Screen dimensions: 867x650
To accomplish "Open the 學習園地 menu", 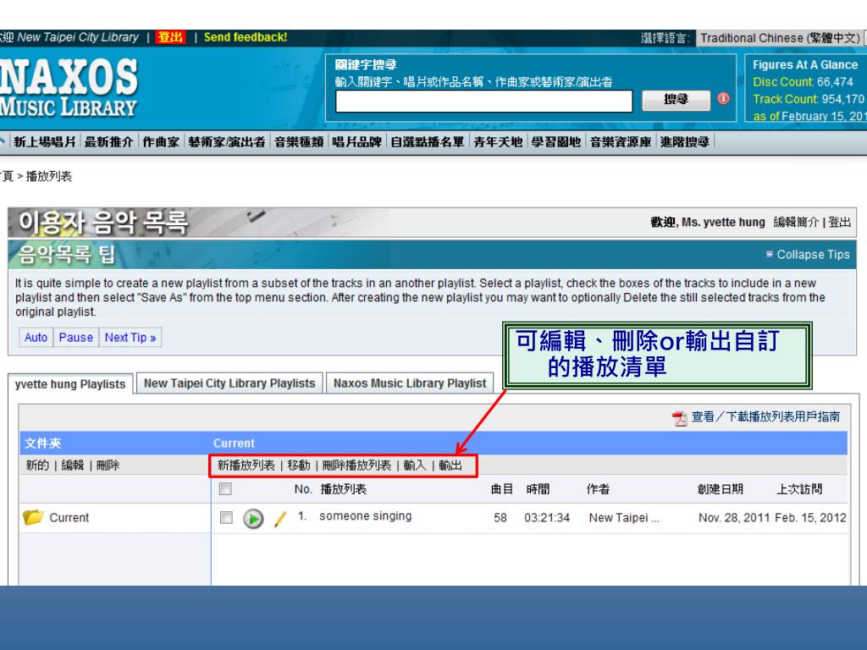I will tap(556, 142).
